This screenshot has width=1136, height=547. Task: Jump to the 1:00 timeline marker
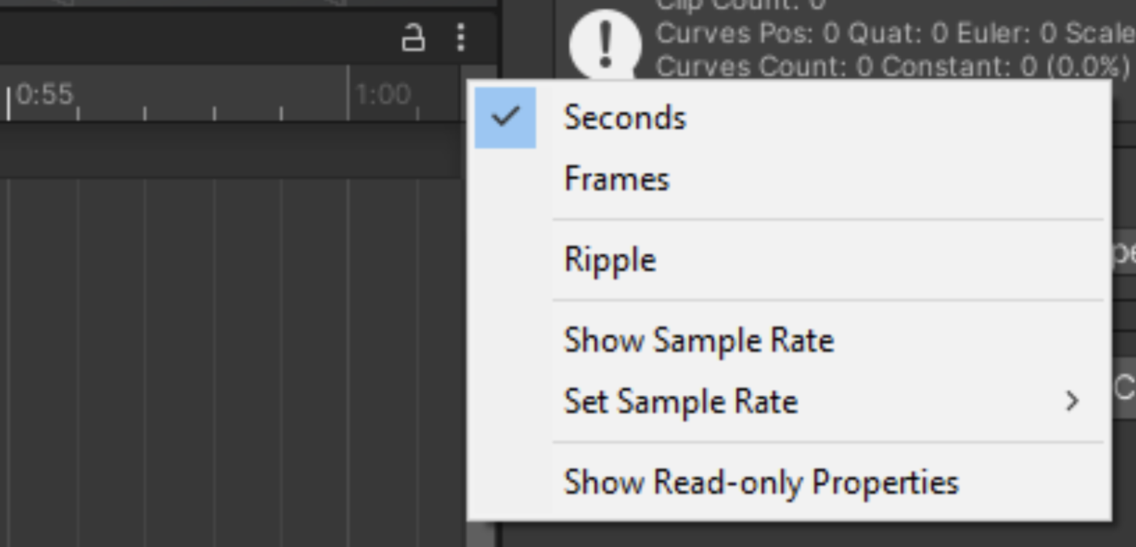[x=382, y=94]
